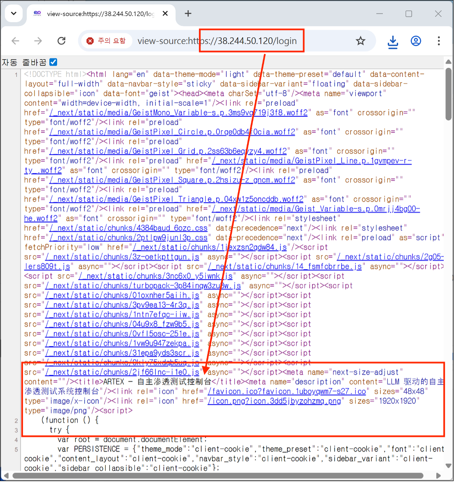The image size is (454, 482).
Task: Open the tab search dropdown chevron
Action: pos(14,14)
